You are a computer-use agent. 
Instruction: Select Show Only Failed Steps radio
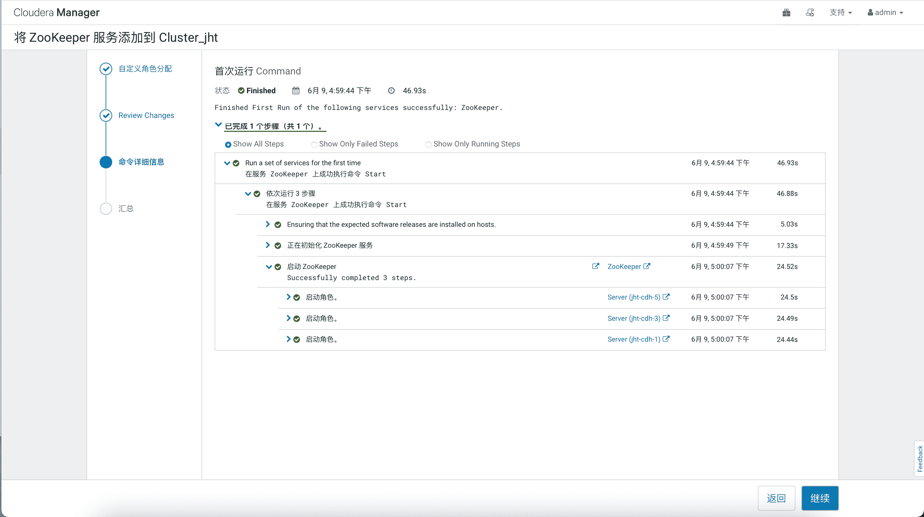314,145
